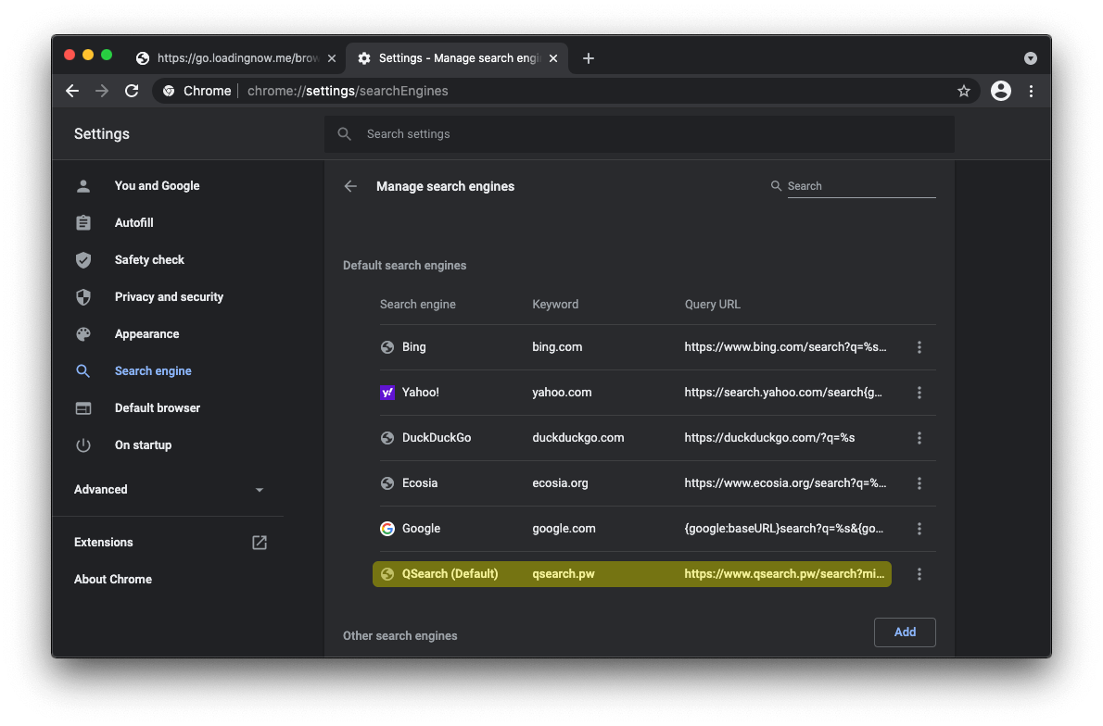This screenshot has height=726, width=1103.
Task: Switch to Settings Manage search engines tab
Action: [x=457, y=58]
